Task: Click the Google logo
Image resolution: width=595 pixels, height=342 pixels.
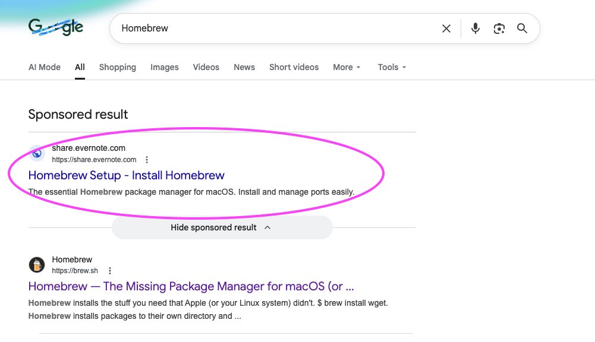Action: pos(56,27)
